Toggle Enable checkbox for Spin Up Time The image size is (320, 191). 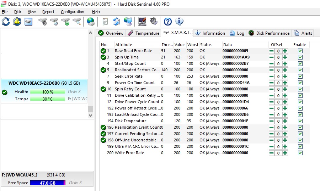pyautogui.click(x=300, y=57)
